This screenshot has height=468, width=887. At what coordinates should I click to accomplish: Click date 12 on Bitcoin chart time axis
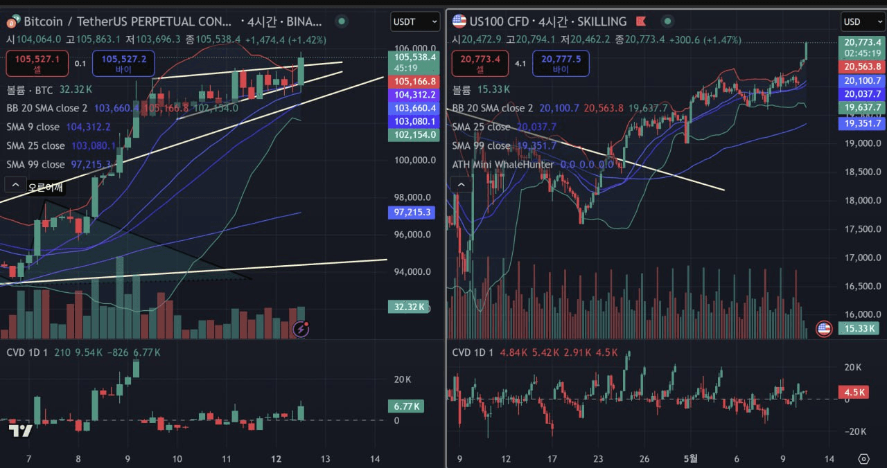coord(276,458)
